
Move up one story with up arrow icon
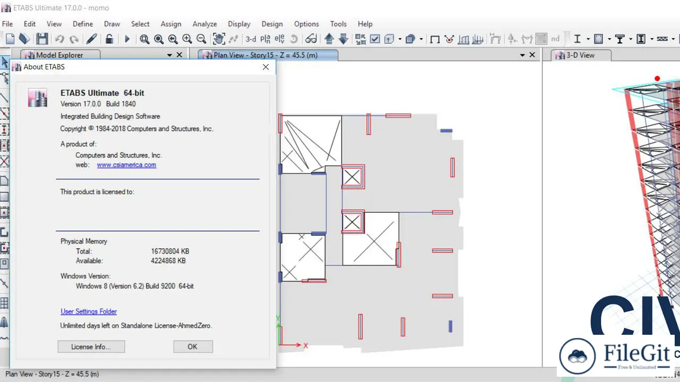click(x=329, y=39)
